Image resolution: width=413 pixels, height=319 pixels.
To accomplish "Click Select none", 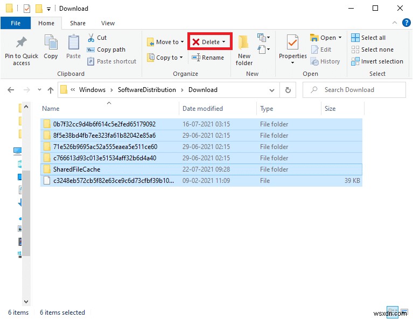I will [x=372, y=49].
